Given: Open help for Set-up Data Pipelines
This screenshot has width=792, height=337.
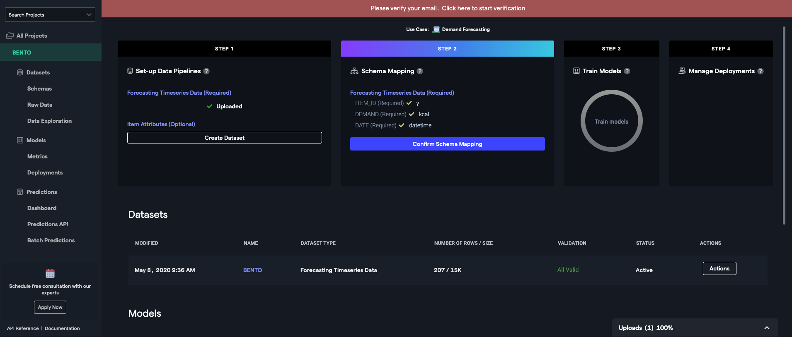Looking at the screenshot, I should pos(206,71).
